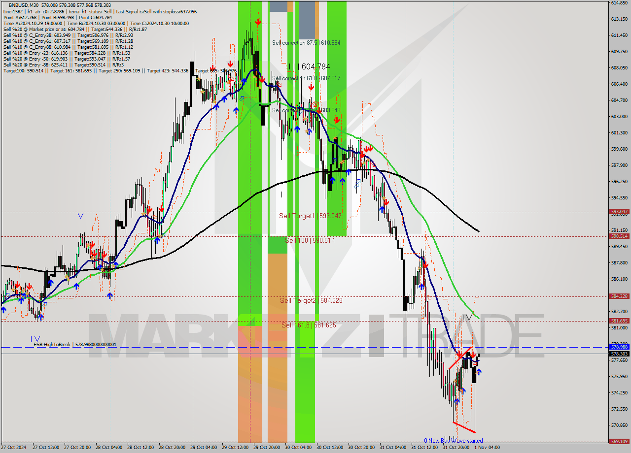Click the 596.235 price scale value

[619, 182]
